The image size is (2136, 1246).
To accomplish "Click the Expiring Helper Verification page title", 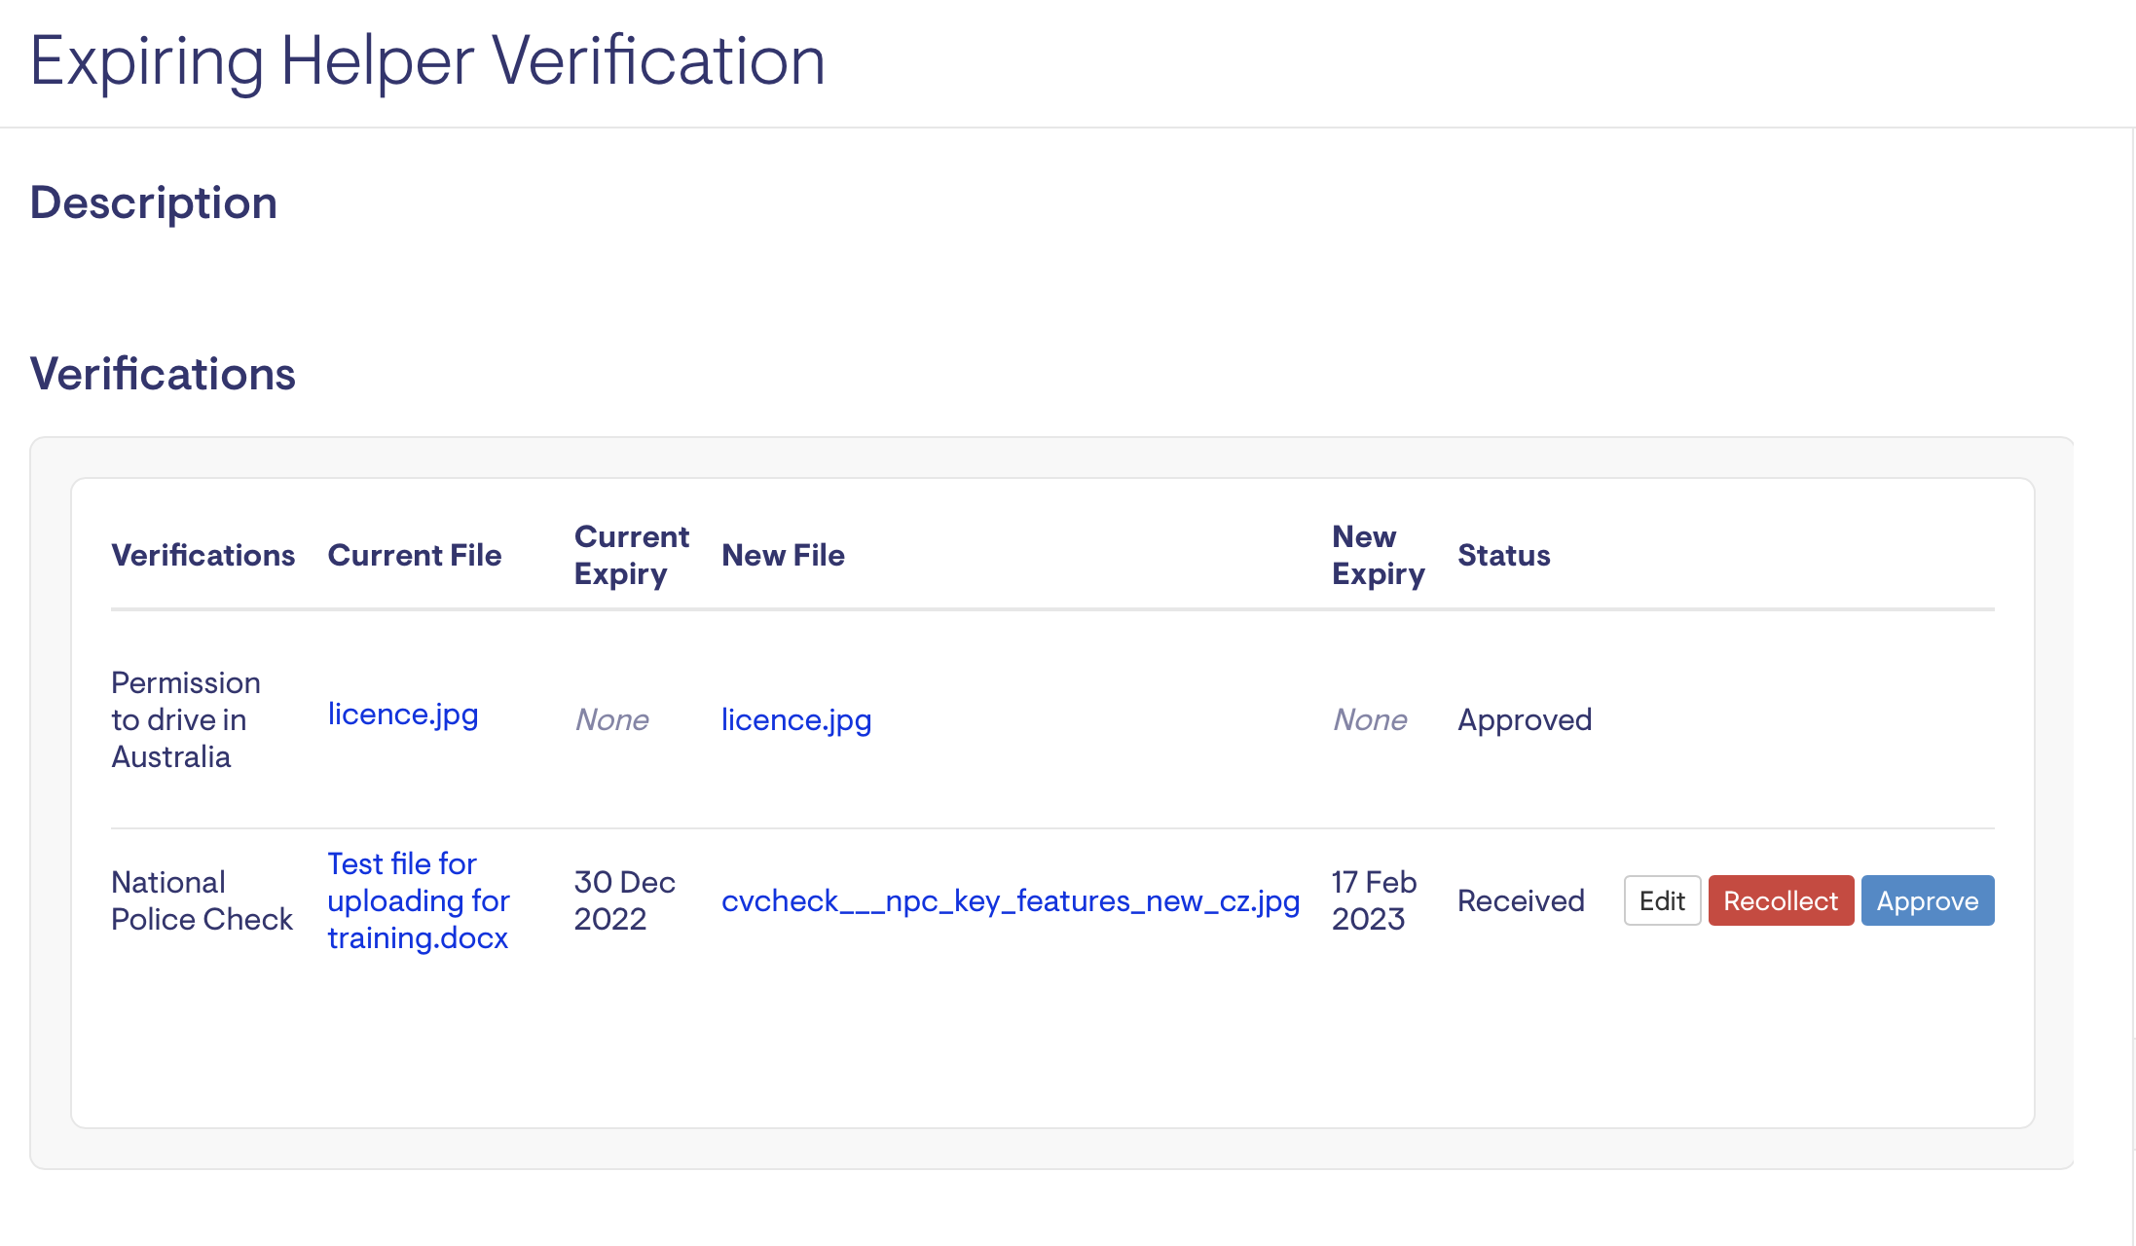I will [x=427, y=60].
